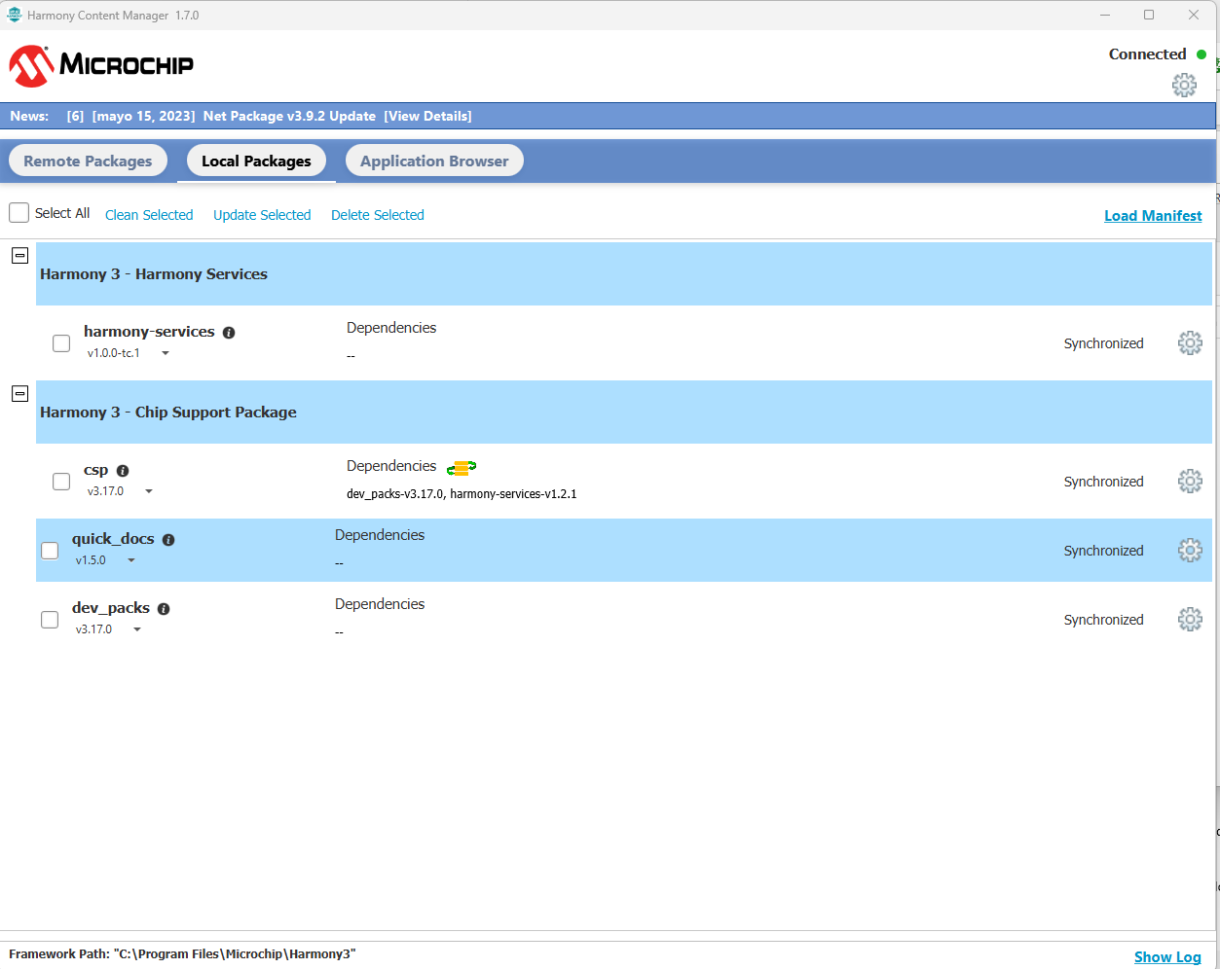Viewport: 1220px width, 969px height.
Task: Select the Local Packages tab
Action: pyautogui.click(x=256, y=161)
